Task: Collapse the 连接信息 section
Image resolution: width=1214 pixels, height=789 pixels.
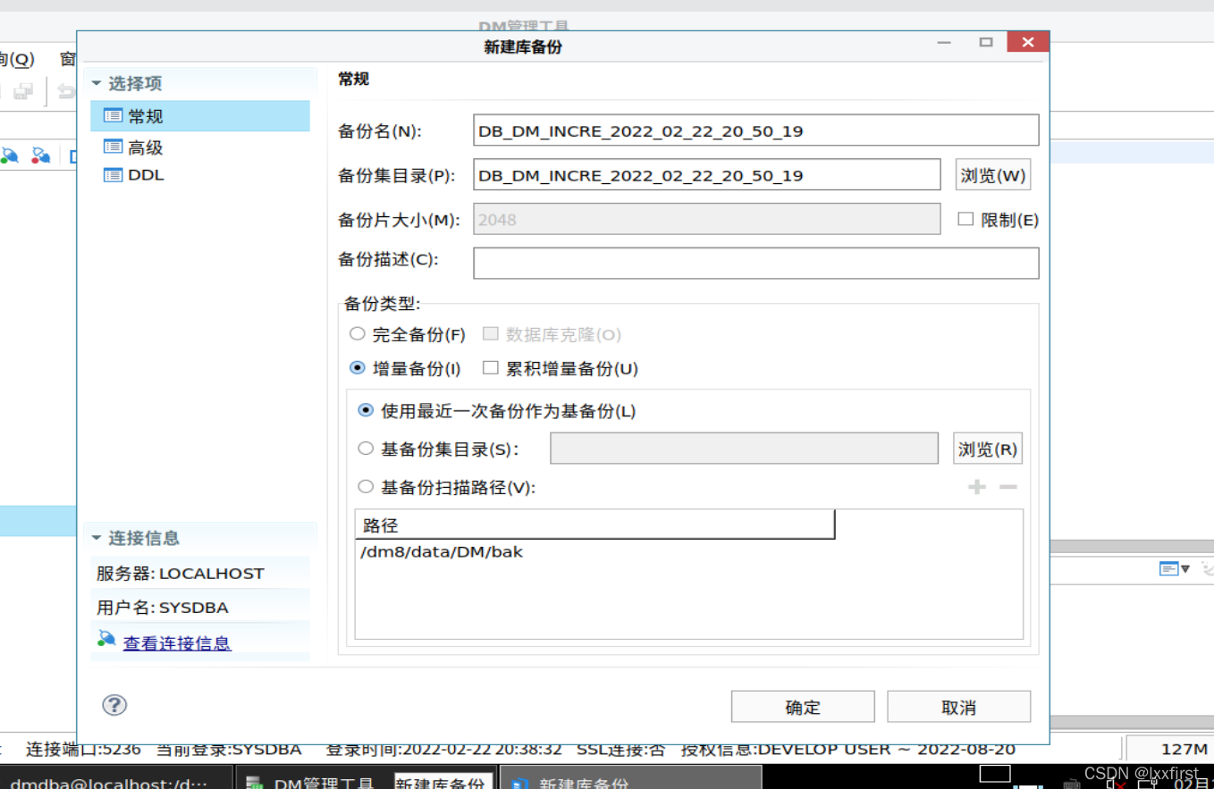Action: point(97,538)
